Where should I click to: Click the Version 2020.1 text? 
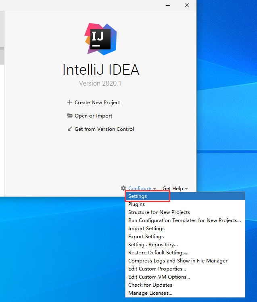(x=100, y=84)
